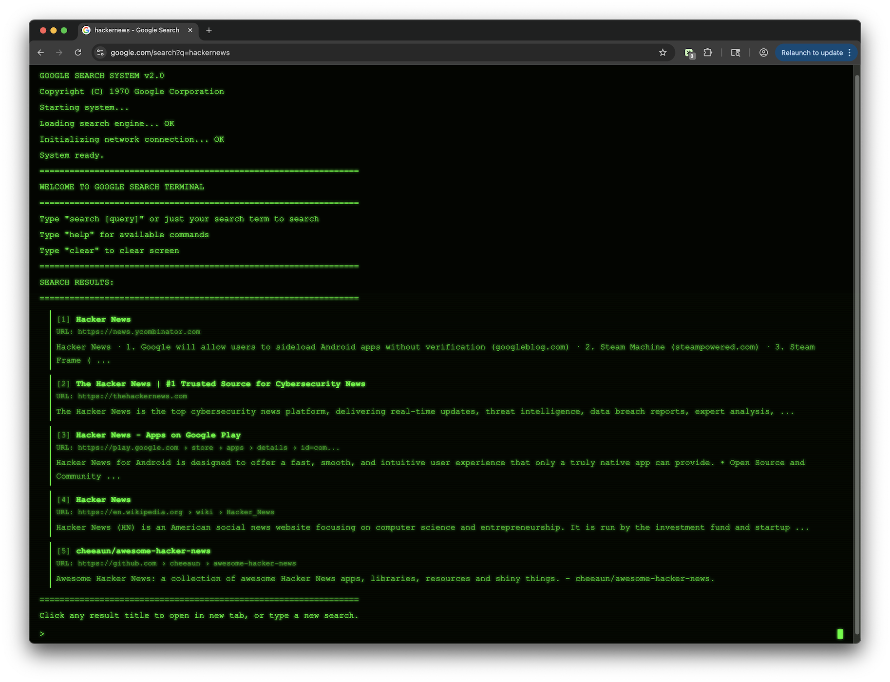Screen dimensions: 890x682
Task: Open The Hacker News cybersecurity result
Action: [x=220, y=384]
